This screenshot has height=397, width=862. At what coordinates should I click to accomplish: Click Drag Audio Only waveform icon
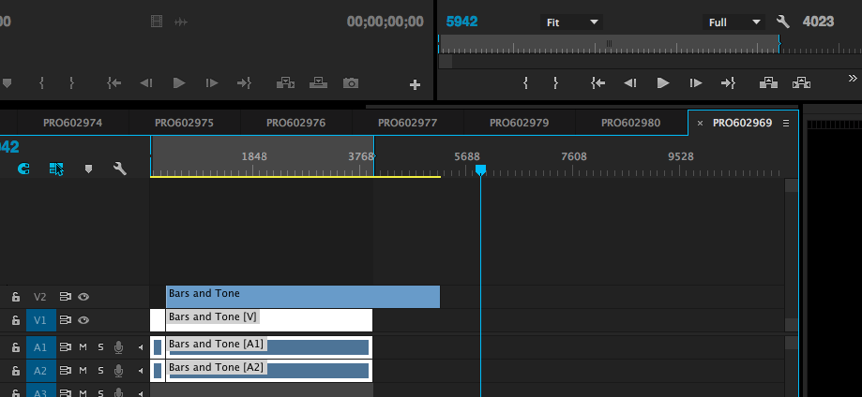pos(180,22)
